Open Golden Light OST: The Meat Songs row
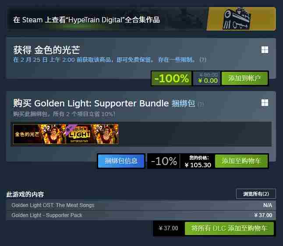The image size is (283, 246). click(x=141, y=205)
